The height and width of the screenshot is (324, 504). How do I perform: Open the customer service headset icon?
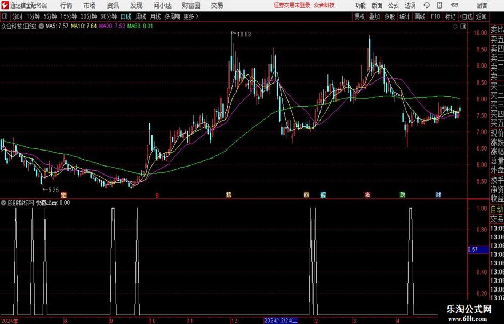(x=427, y=5)
